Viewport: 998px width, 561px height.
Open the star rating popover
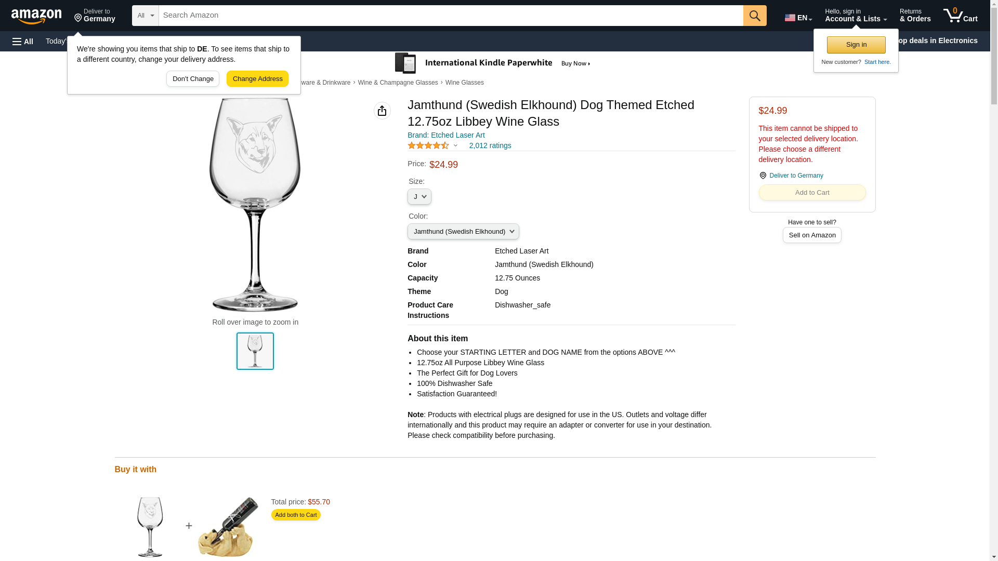pyautogui.click(x=432, y=145)
